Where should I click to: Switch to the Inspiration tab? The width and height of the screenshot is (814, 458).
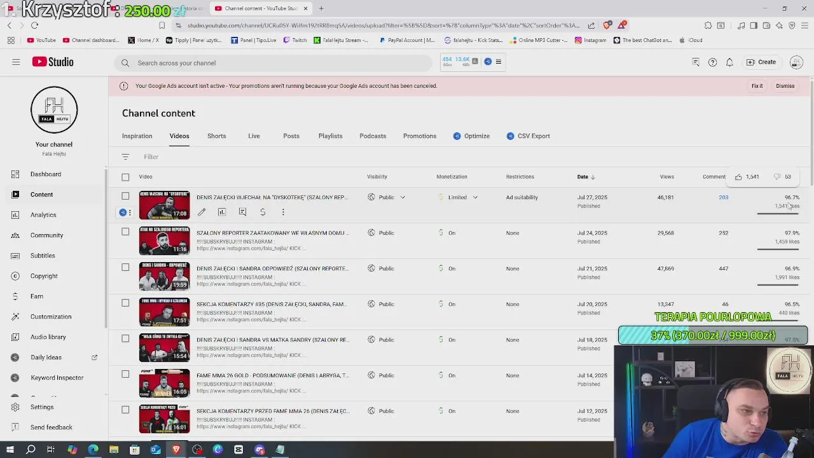click(x=137, y=136)
